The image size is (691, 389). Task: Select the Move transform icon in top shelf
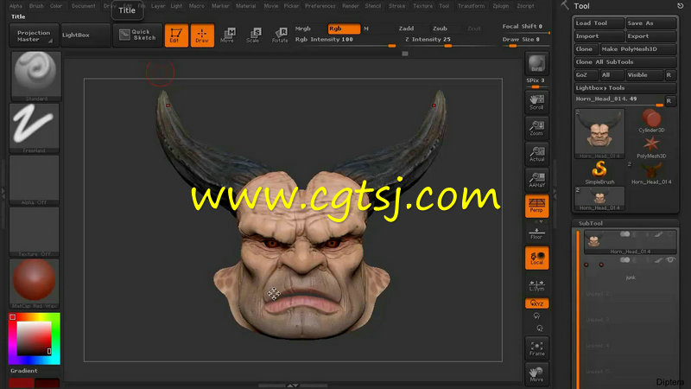(x=227, y=35)
